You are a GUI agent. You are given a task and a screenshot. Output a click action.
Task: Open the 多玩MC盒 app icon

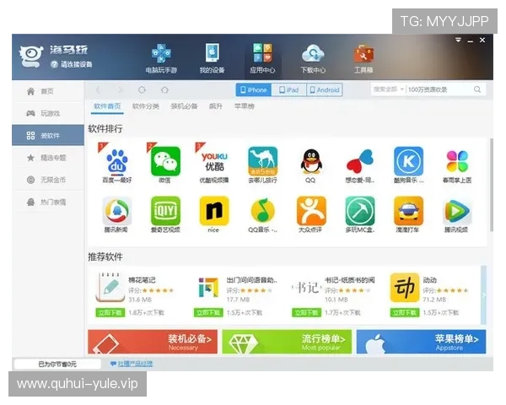(360, 211)
